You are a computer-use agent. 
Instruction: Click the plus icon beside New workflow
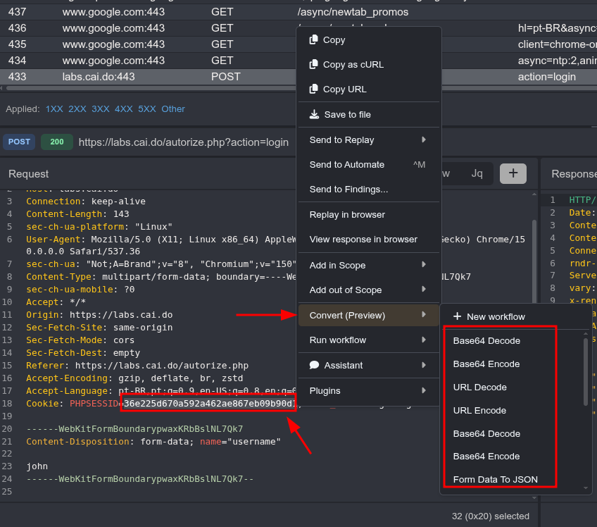pos(458,316)
